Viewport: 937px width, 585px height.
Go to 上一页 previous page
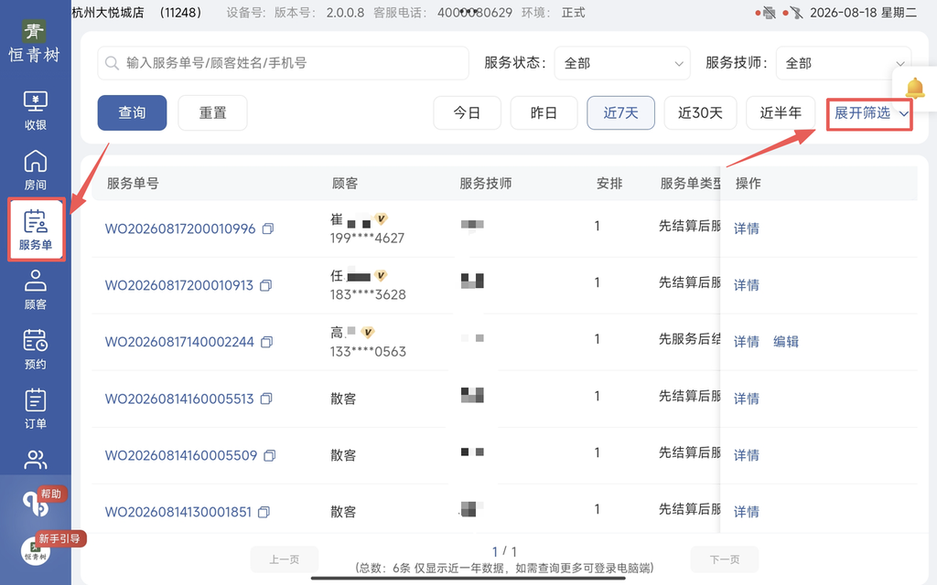(285, 560)
